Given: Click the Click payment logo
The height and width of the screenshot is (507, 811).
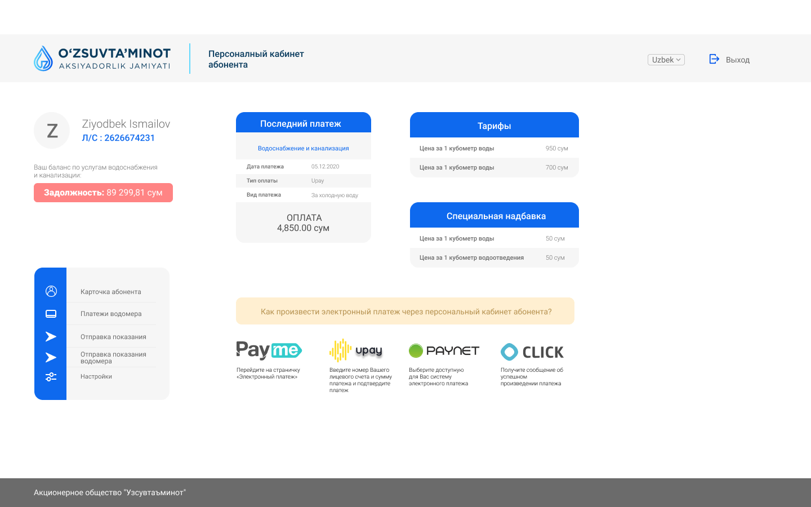Looking at the screenshot, I should (x=532, y=352).
